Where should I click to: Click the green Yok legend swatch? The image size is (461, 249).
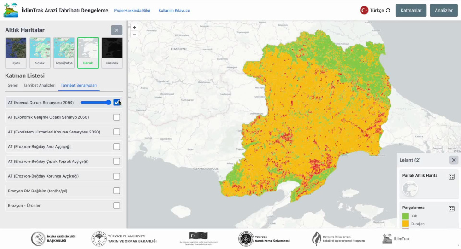coord(405,216)
